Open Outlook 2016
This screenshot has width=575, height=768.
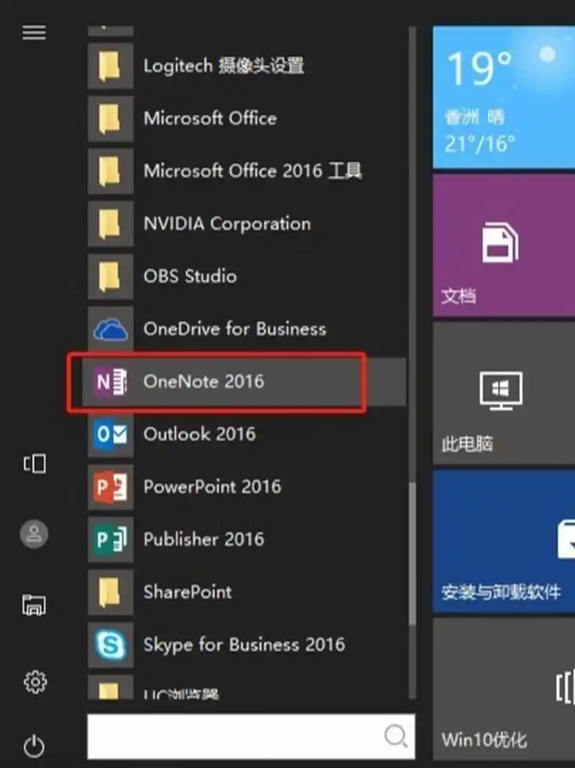pos(200,434)
